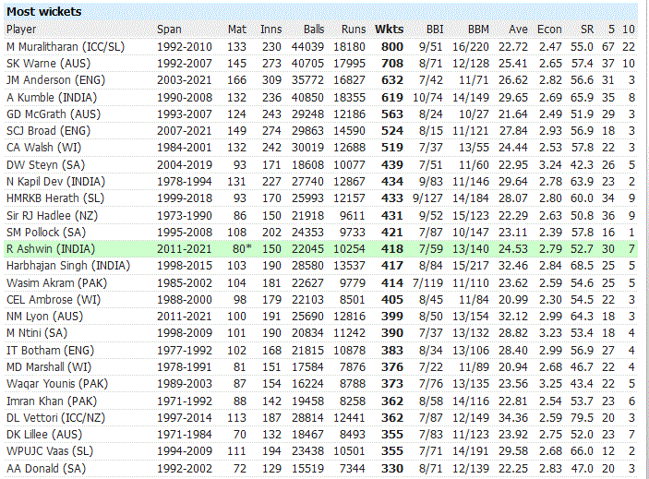649x479 pixels.
Task: Click the balls value '44039'
Action: (x=307, y=47)
